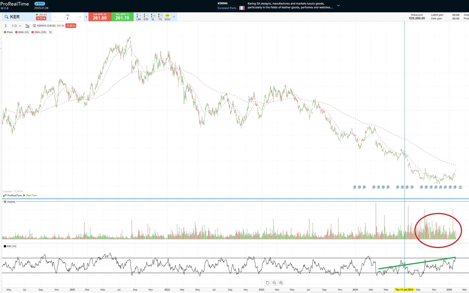Toggle the EMA (220) indicator display
Screen dimensions: 469x293
coord(38,32)
